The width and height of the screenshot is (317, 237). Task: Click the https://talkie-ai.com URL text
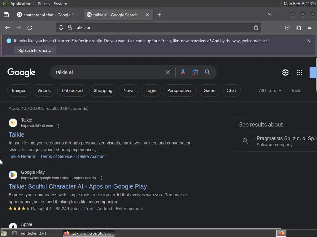coord(37,126)
